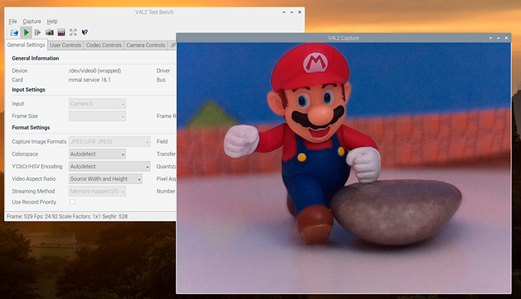Minimize the V4L2 Test Bench window
The height and width of the screenshot is (299, 521).
pos(285,12)
